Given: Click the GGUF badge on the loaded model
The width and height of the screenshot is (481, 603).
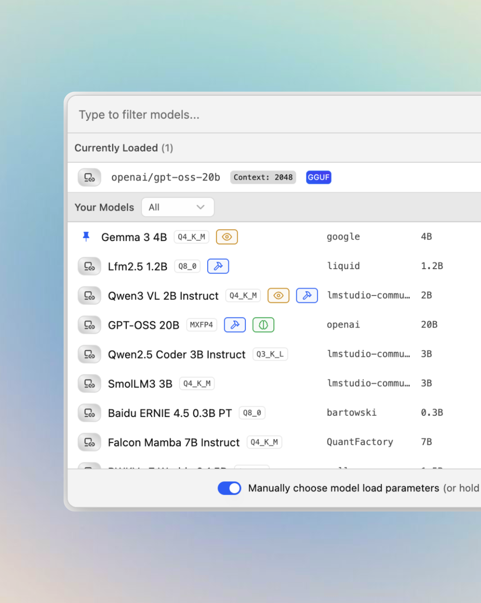Looking at the screenshot, I should click(x=318, y=178).
